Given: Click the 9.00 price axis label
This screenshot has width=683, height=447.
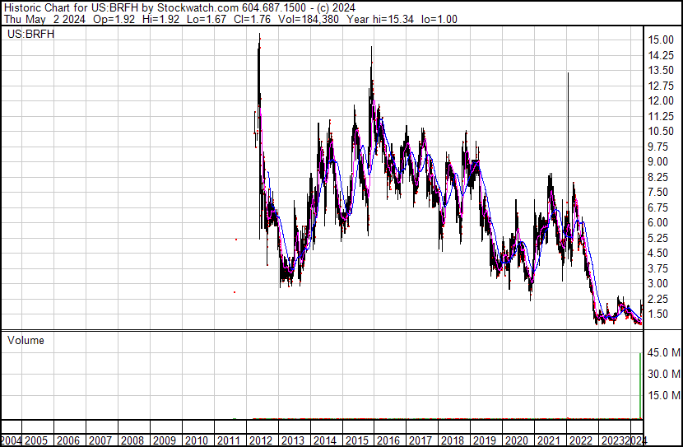Looking at the screenshot, I should click(658, 161).
